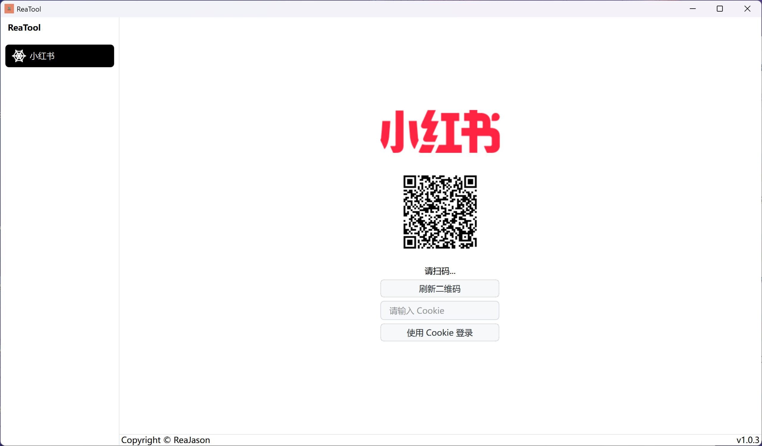
Task: Click the ReaTool sidebar heading
Action: (x=24, y=27)
